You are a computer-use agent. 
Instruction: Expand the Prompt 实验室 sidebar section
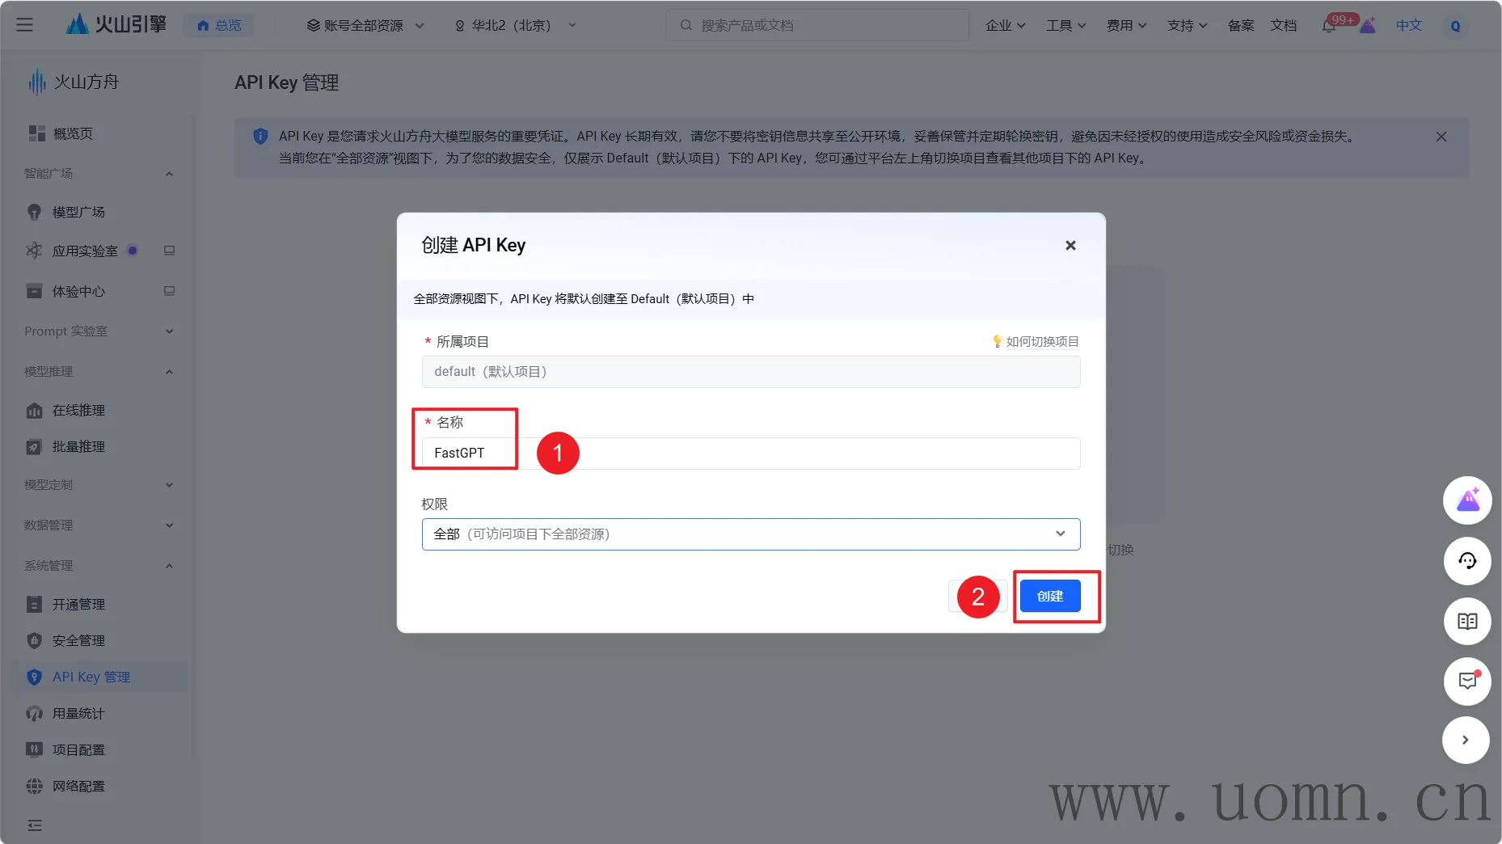click(x=99, y=331)
